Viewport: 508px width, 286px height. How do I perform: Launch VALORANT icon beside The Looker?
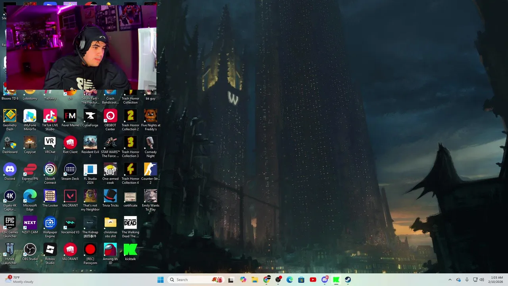[70, 198]
